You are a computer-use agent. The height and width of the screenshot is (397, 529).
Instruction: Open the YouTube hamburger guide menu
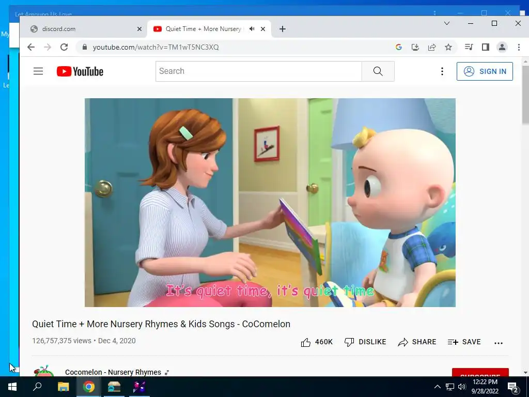[x=38, y=71]
